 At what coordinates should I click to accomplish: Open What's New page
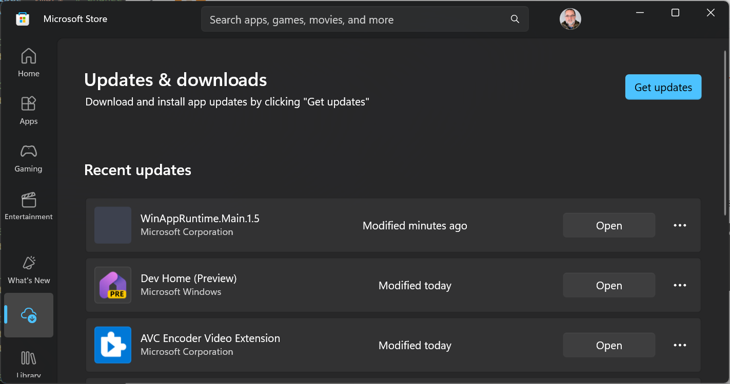[29, 269]
